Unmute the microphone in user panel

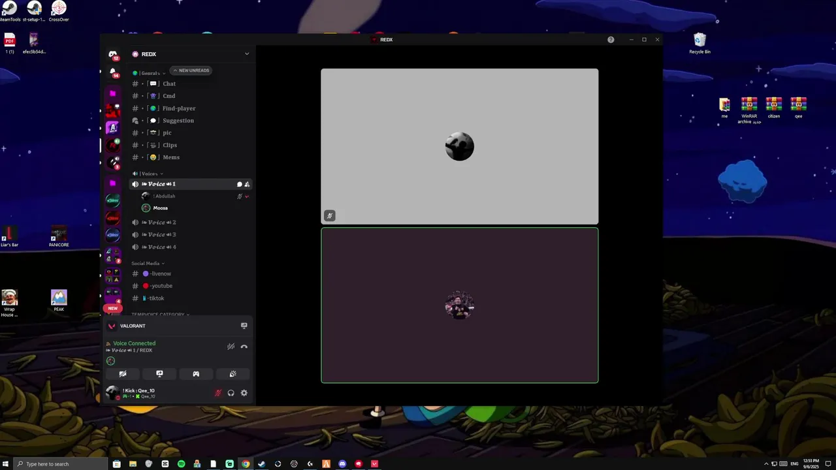(218, 393)
